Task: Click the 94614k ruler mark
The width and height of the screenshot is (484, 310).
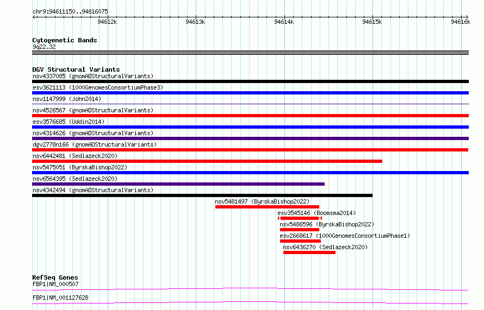Action: 284,22
